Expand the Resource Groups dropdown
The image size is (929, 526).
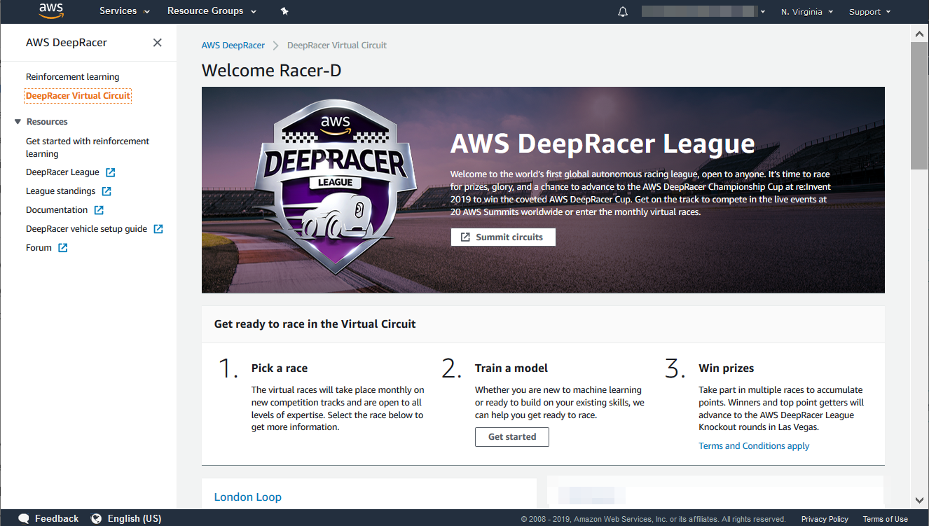(212, 11)
